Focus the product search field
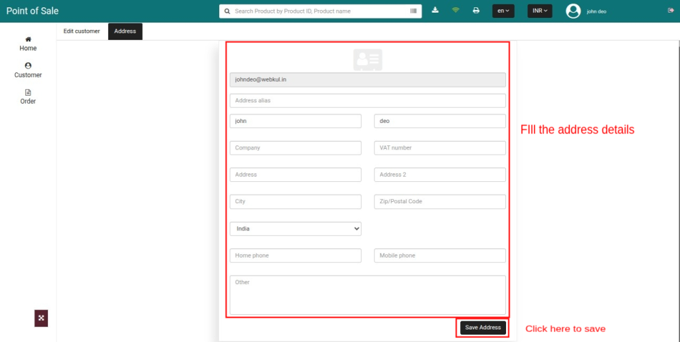Viewport: 680px width, 342px height. tap(321, 11)
